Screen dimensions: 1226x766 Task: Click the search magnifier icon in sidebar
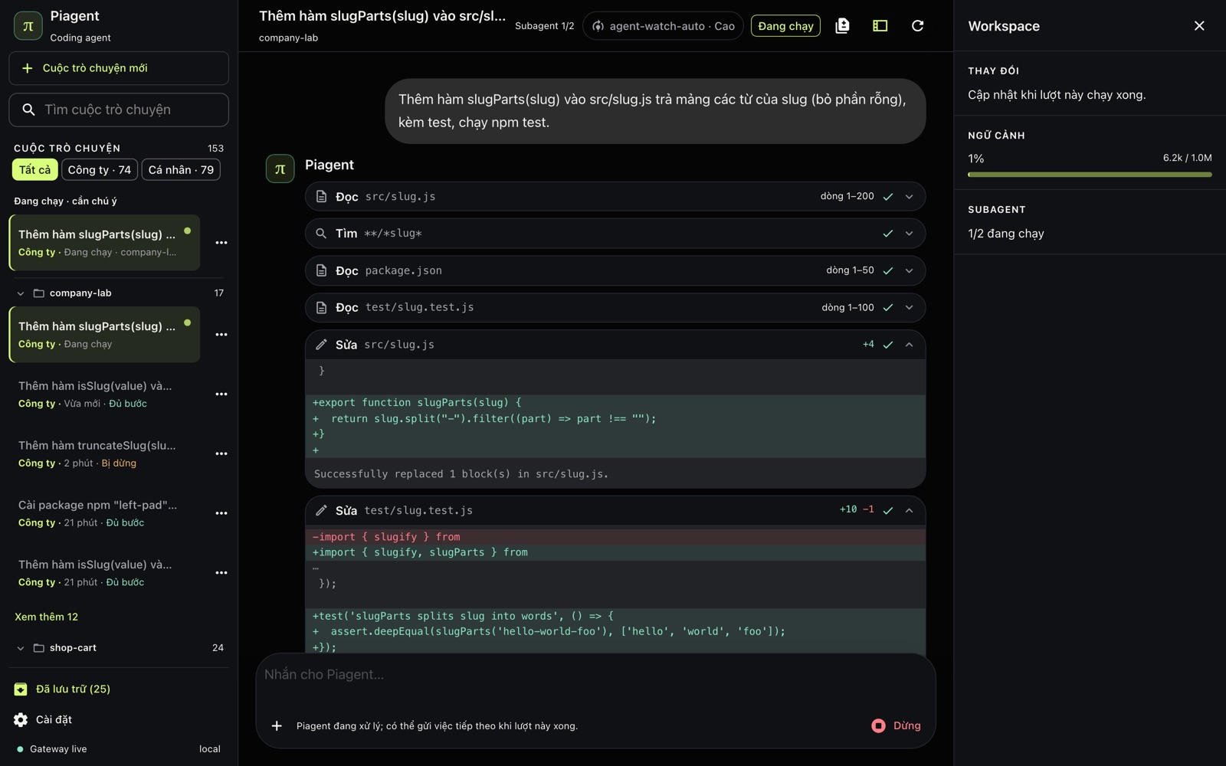pyautogui.click(x=28, y=110)
